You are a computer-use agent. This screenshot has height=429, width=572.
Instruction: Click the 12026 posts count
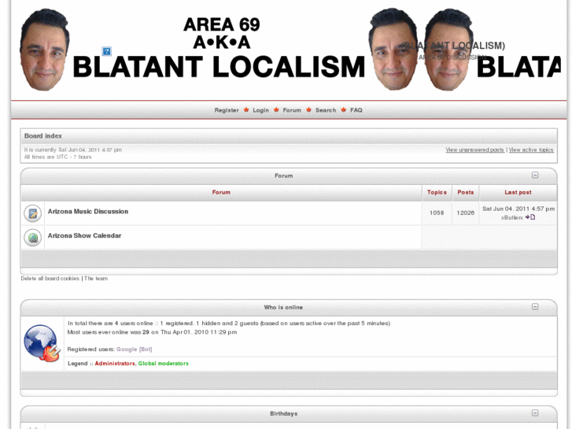pos(466,213)
